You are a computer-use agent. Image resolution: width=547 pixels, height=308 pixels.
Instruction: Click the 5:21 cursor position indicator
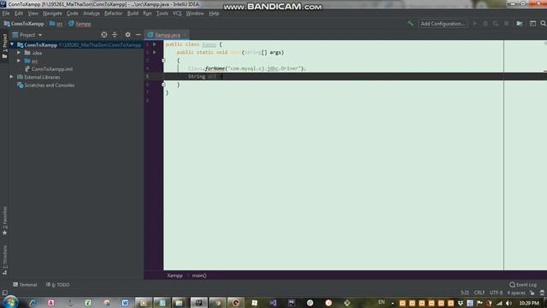[465, 293]
